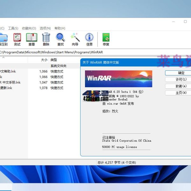Click the Extract To (解压到) folder icon
The image size is (191, 191).
(4, 39)
